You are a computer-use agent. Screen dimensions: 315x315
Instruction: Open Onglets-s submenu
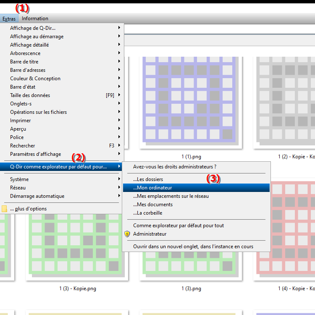coord(62,104)
